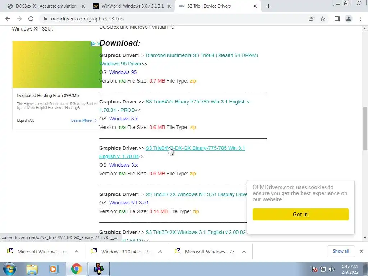Viewport: 368px width, 276px height.
Task: Open DOSBox from the taskbar
Action: [x=98, y=269]
